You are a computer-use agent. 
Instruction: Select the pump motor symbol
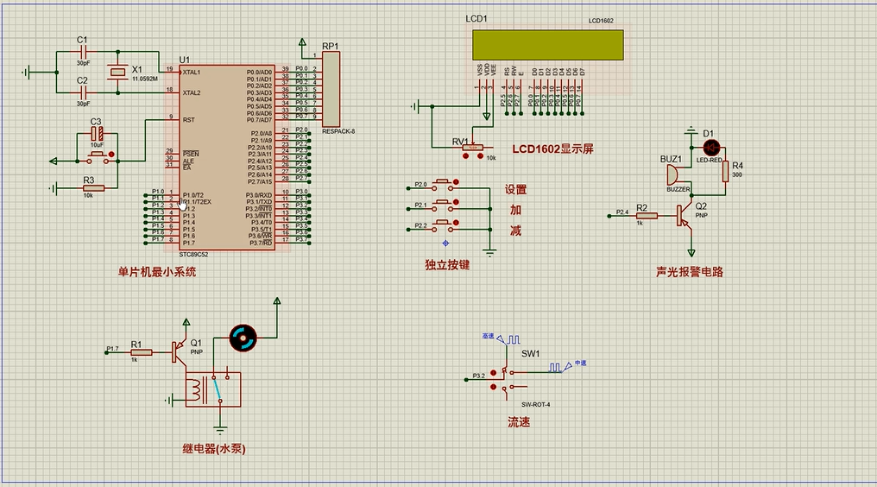[x=243, y=338]
